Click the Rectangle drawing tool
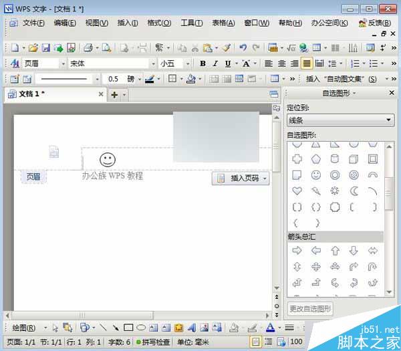 pos(128,328)
